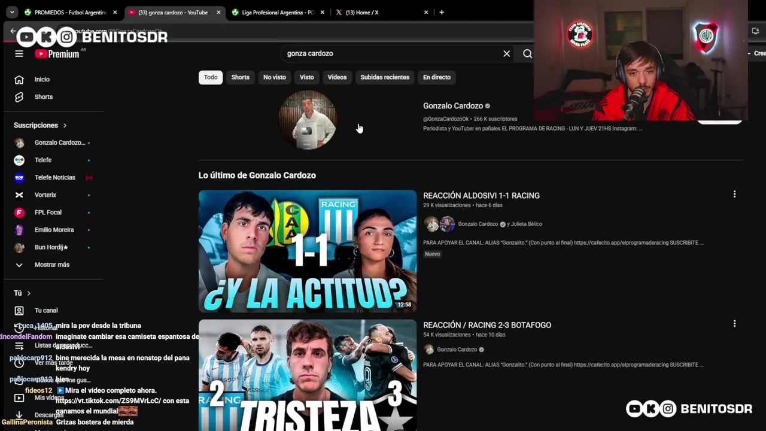Click Lo último de Gonzalo Cardozo heading
The width and height of the screenshot is (766, 431).
[x=257, y=175]
